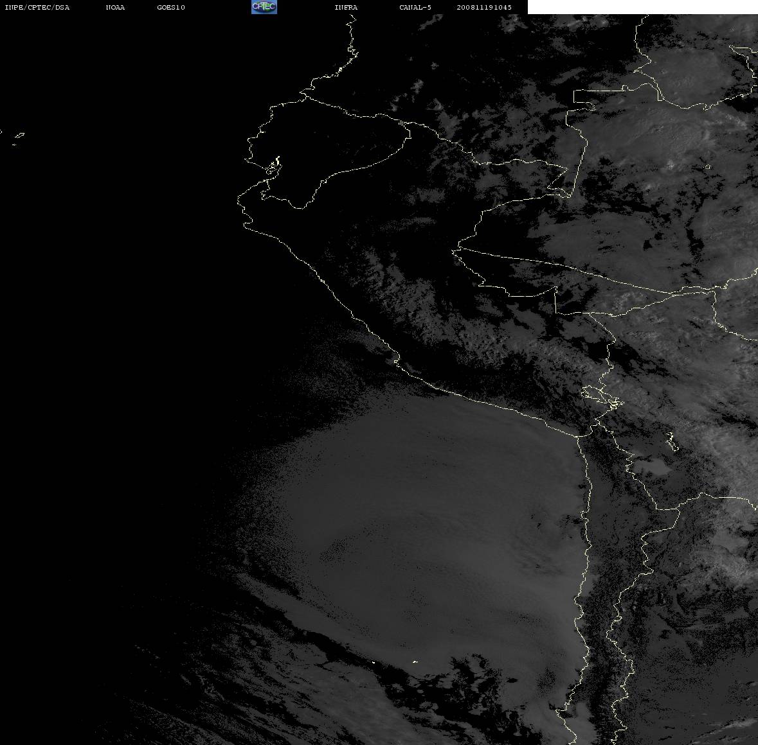Click the 'INFRA' header label
Viewport: 758px width, 745px height.
[x=346, y=7]
